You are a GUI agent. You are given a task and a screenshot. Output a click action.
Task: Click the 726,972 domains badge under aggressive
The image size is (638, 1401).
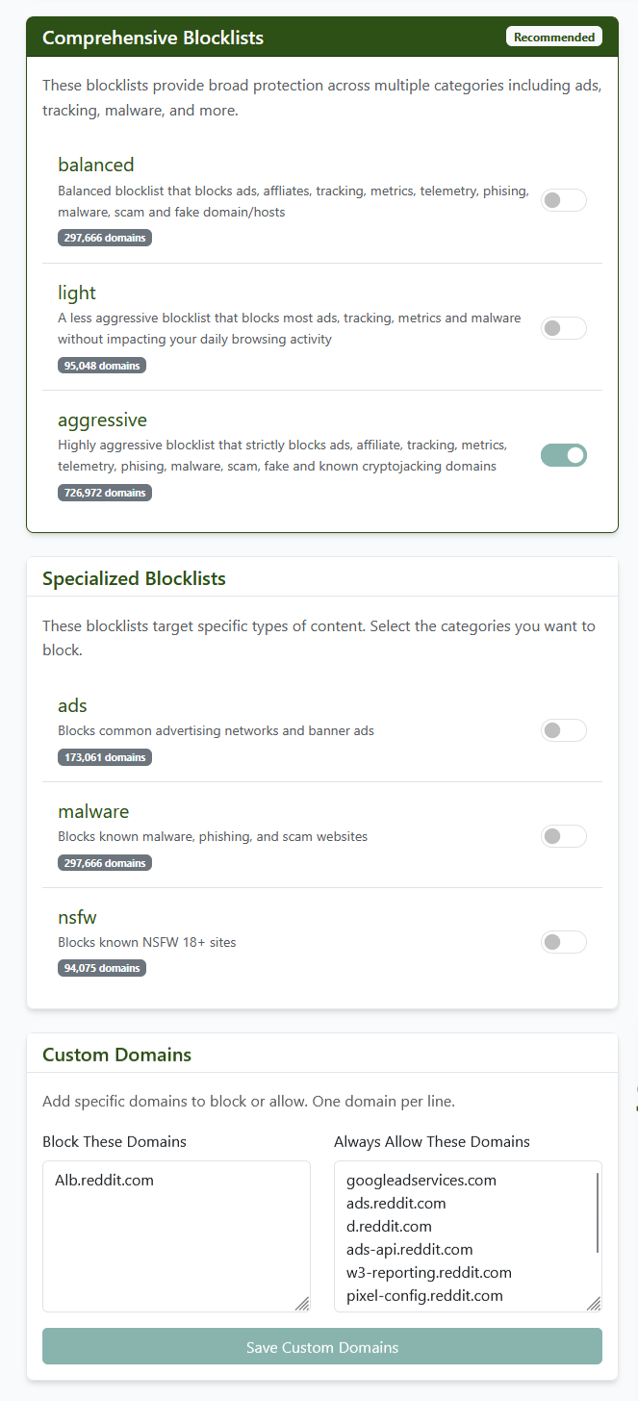pos(104,492)
